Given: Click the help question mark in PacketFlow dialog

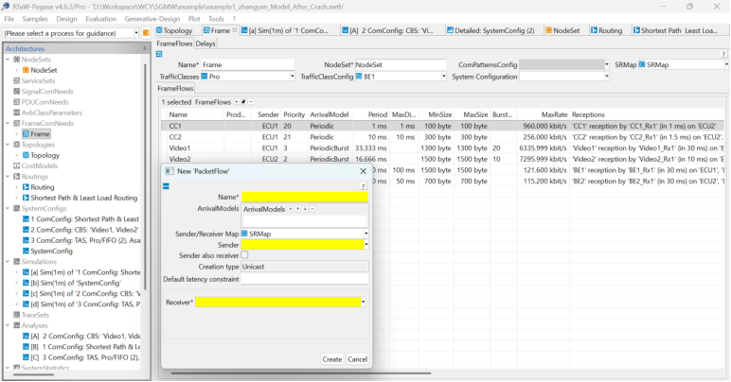Looking at the screenshot, I should tap(364, 186).
